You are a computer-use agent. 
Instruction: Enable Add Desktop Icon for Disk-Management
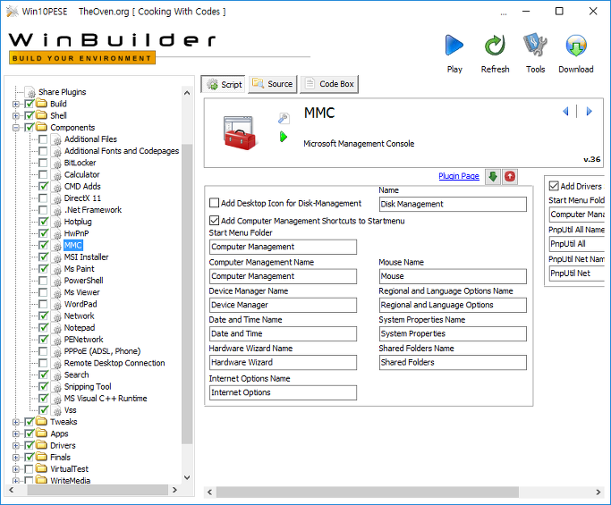214,203
